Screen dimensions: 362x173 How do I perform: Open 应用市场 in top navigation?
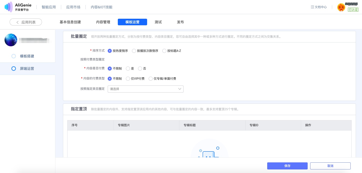tap(73, 7)
